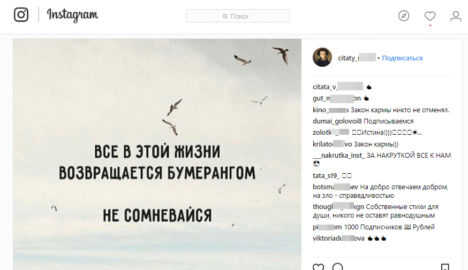468x270 pixels.
Task: Click the Pushkin portrait avatar
Action: [322, 57]
